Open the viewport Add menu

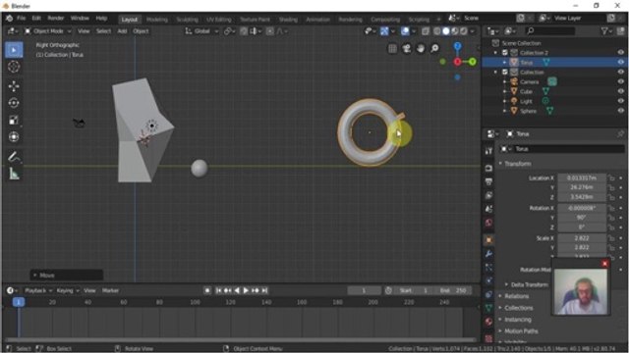tap(122, 30)
